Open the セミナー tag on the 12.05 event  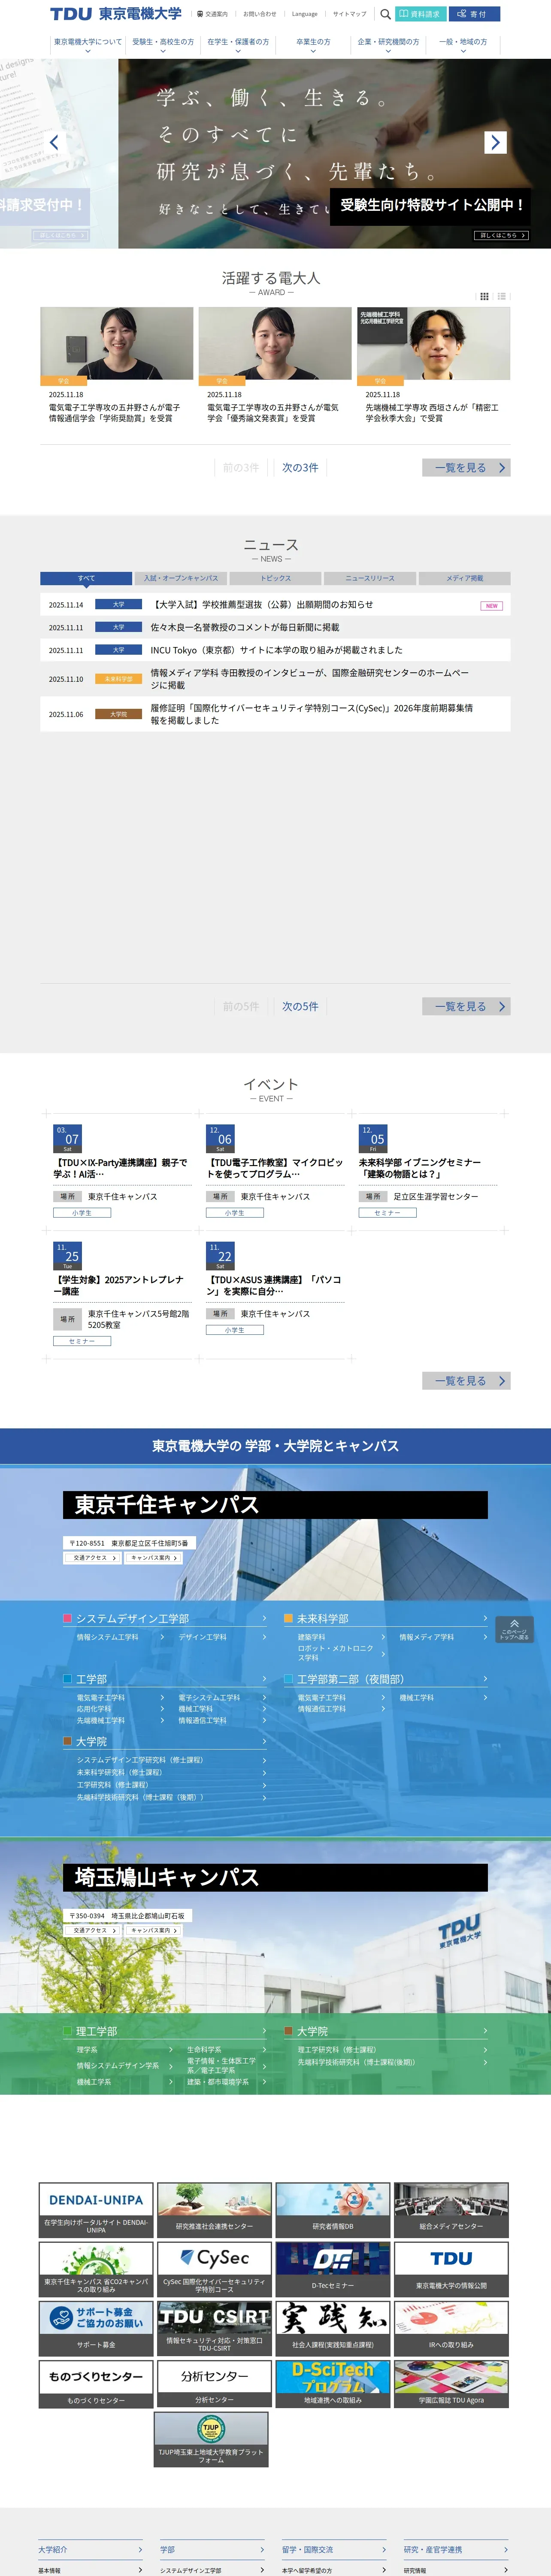(x=387, y=1213)
